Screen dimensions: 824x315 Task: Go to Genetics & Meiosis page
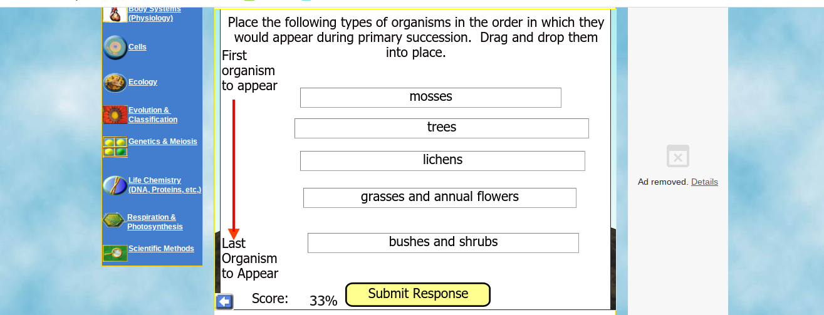(163, 142)
